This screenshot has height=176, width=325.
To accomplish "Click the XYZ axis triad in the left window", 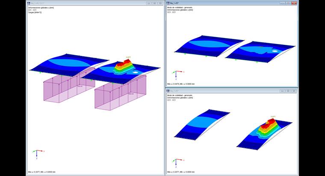I will (x=38, y=154).
